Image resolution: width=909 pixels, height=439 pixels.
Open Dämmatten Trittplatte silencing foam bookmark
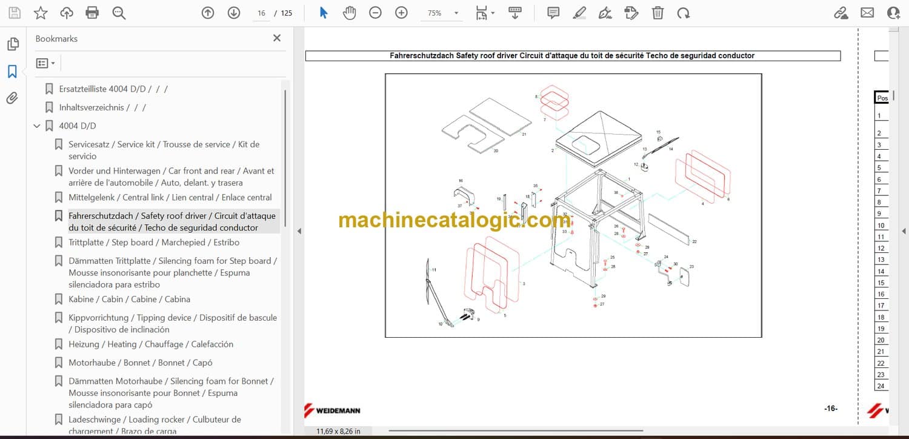click(173, 273)
